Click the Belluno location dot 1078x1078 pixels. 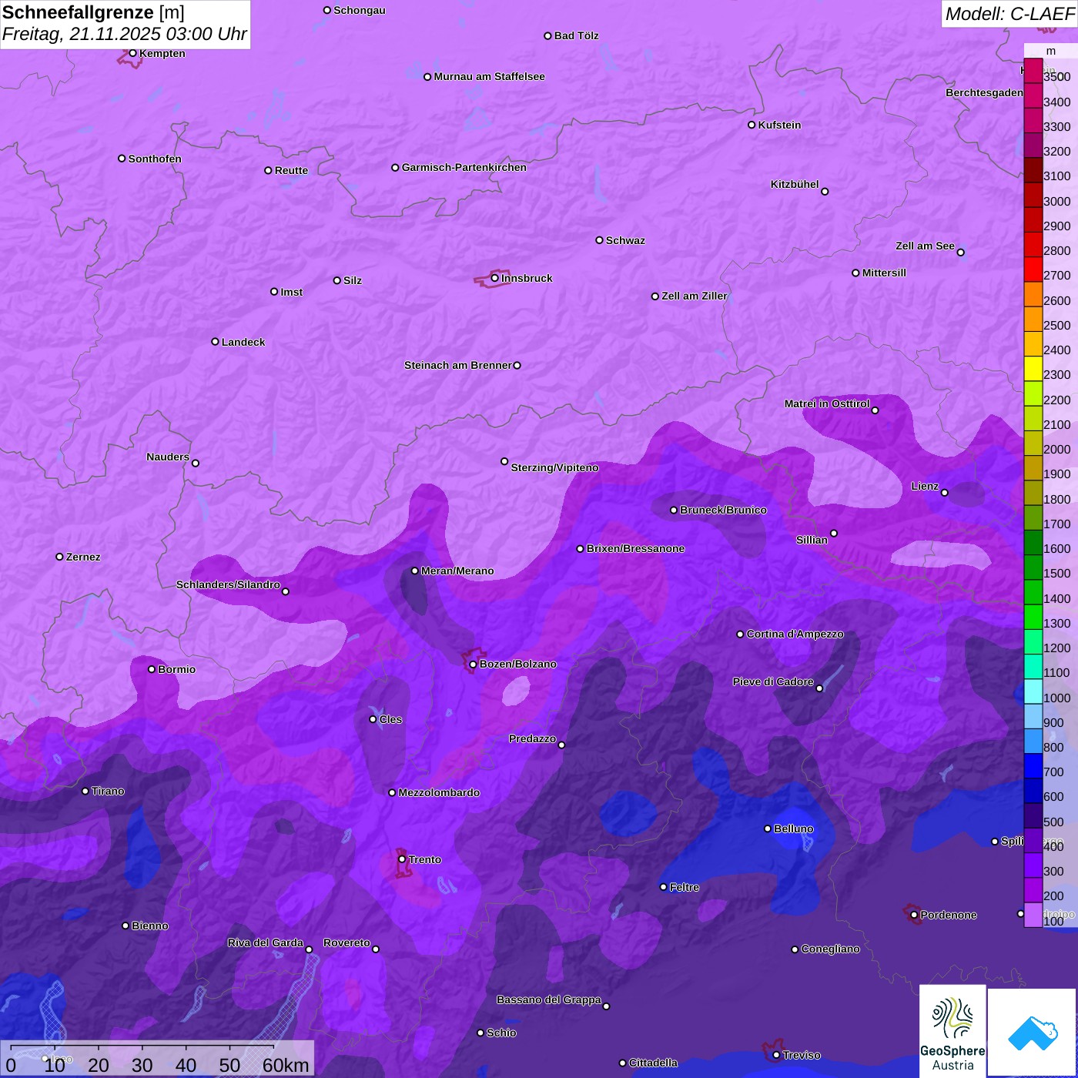(x=767, y=829)
